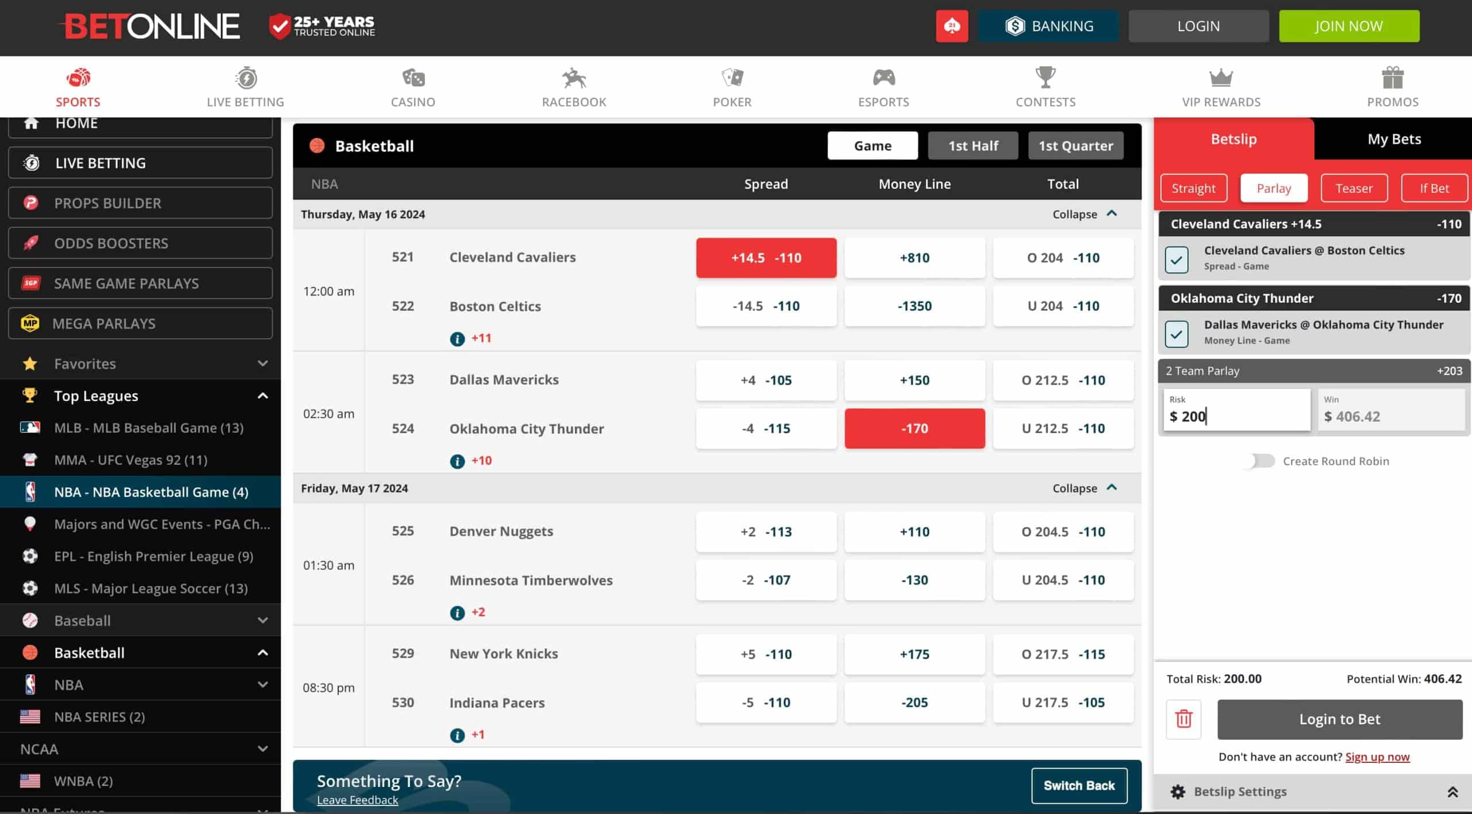The image size is (1472, 814).
Task: Select the If Bet type
Action: [x=1435, y=188]
